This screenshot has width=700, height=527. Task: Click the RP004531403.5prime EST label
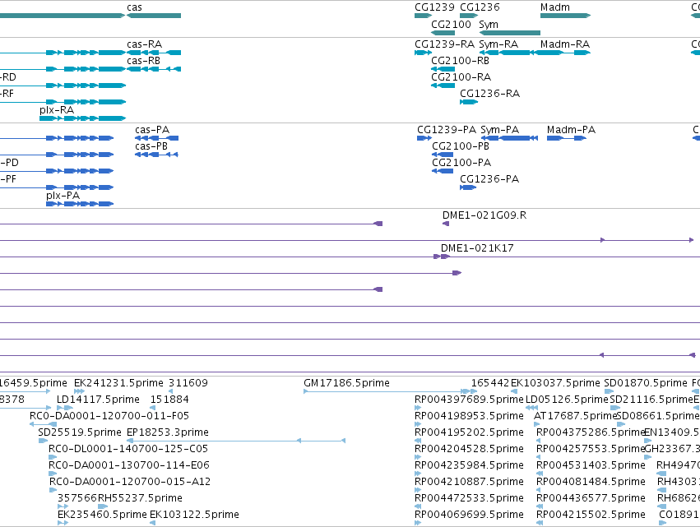591,465
